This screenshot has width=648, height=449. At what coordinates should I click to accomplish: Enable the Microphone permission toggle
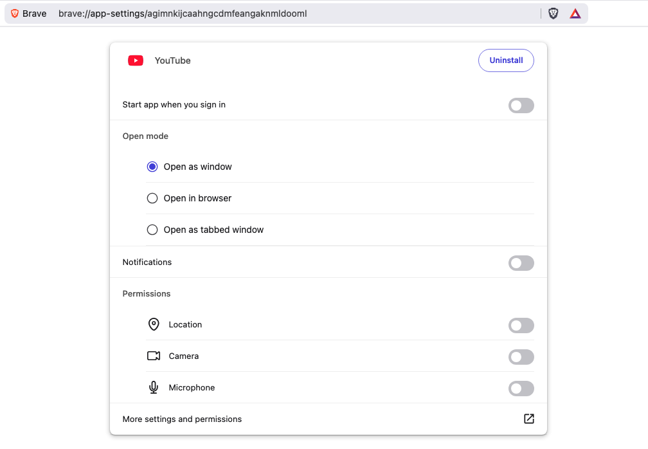(521, 389)
